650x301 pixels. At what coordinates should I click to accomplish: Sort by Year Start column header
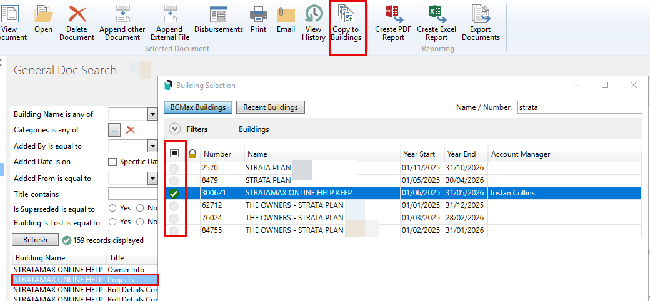pos(422,154)
